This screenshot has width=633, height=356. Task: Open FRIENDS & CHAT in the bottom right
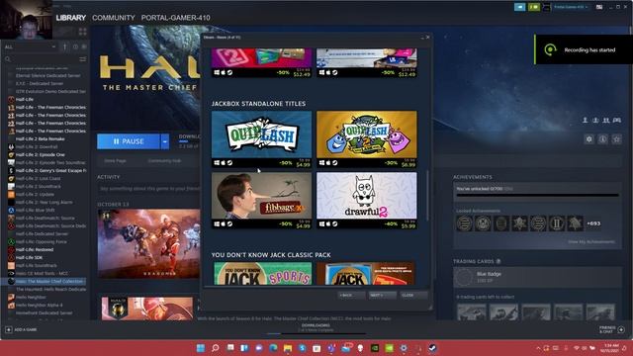tap(612, 329)
